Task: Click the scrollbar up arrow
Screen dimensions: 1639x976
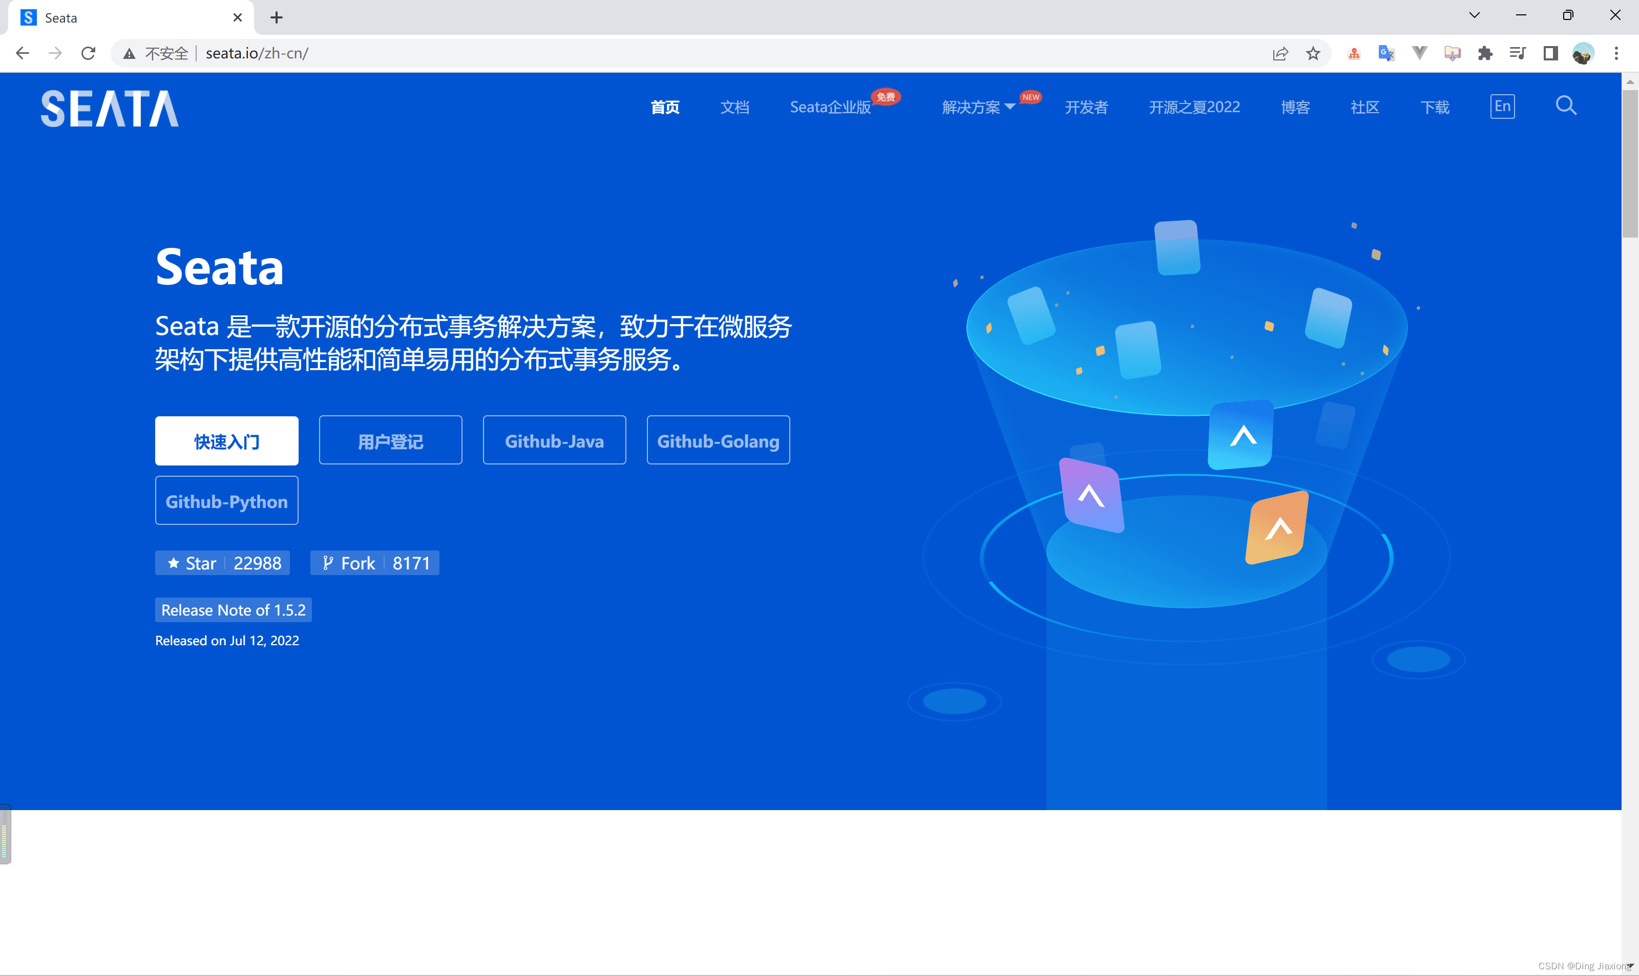Action: pyautogui.click(x=1630, y=81)
